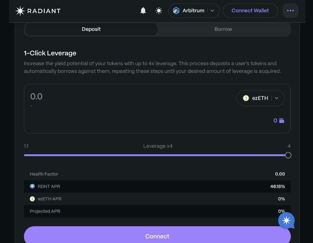This screenshot has width=313, height=243.
Task: Click the ezETH APR token icon
Action: coord(32,199)
